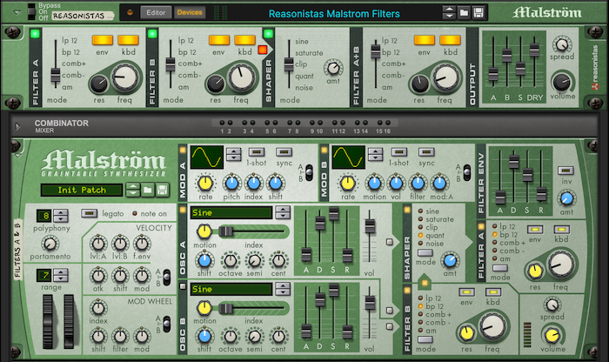Toggle Filter B green enable light
The width and height of the screenshot is (609, 362).
pyautogui.click(x=152, y=34)
